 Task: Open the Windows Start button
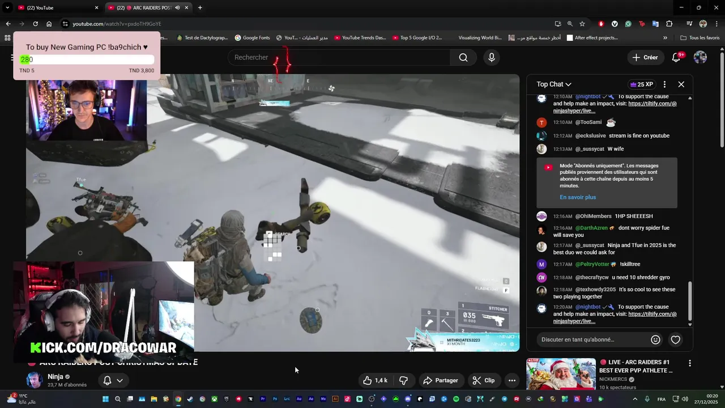[105, 399]
